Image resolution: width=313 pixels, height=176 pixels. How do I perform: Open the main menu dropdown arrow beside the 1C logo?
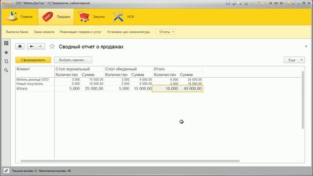10,3
